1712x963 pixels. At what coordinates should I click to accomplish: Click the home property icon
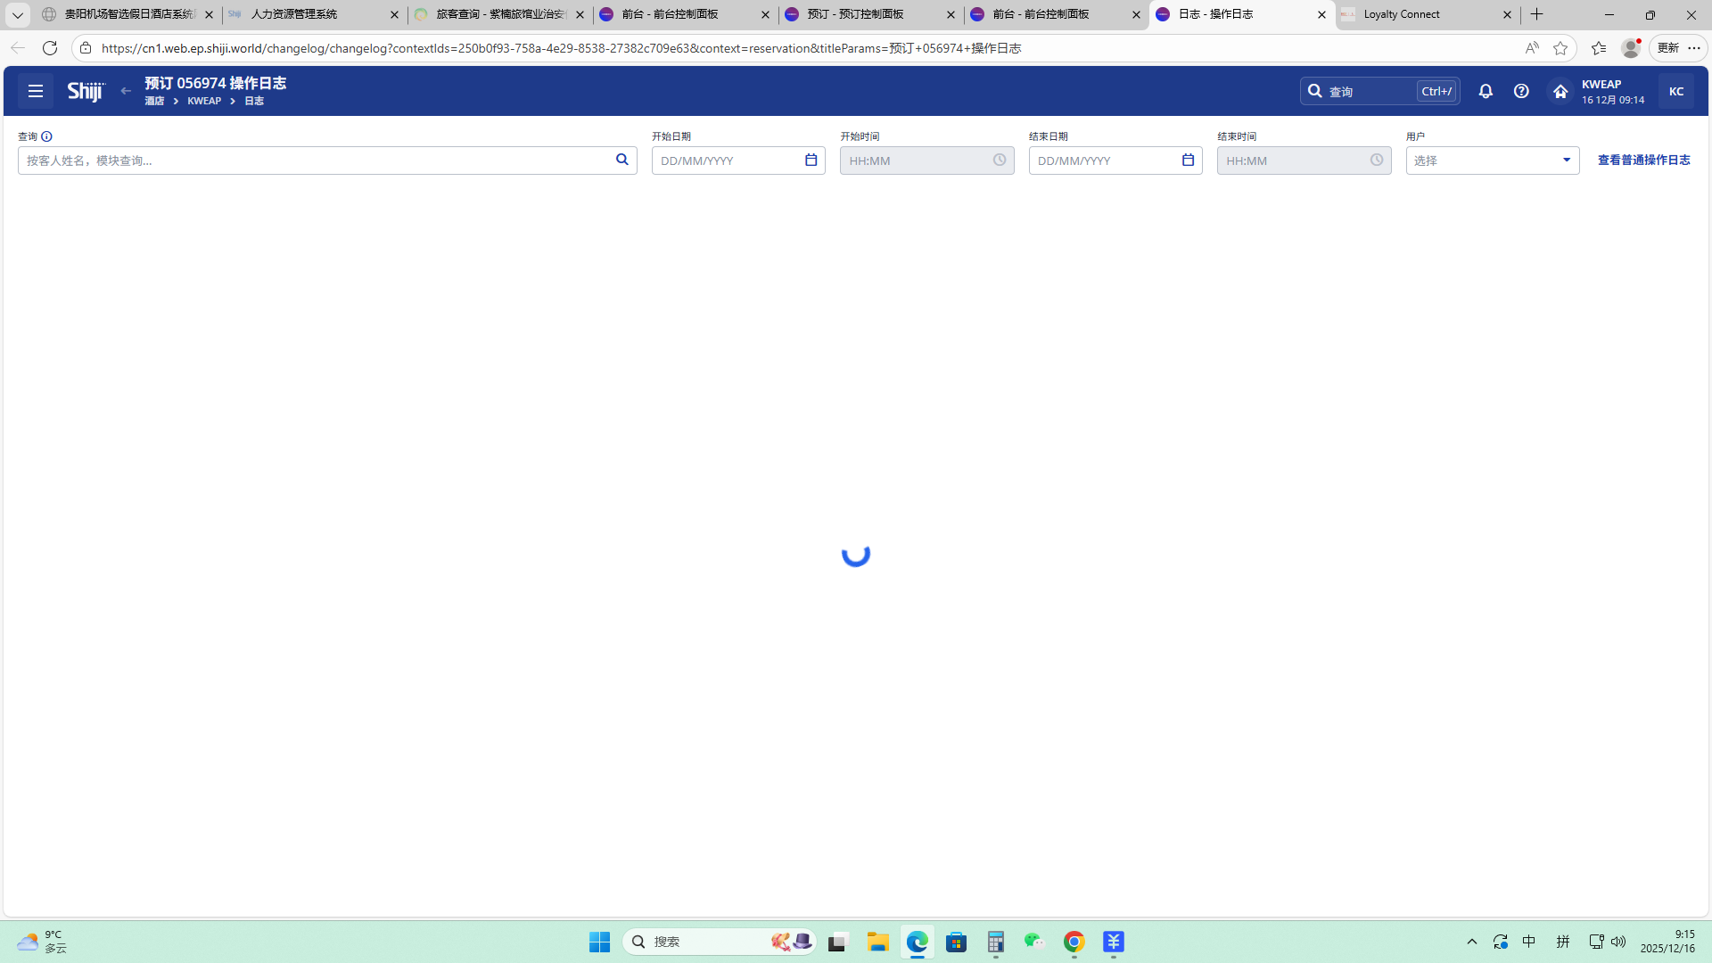coord(1560,91)
